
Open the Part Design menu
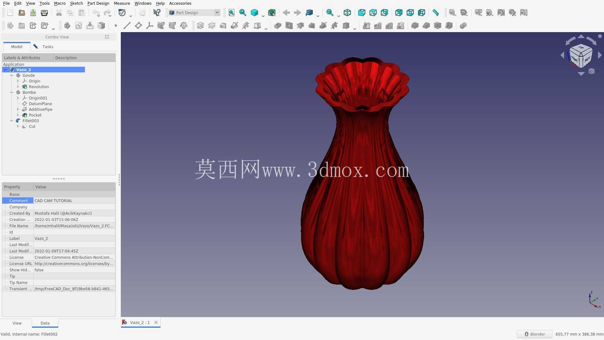pyautogui.click(x=98, y=3)
